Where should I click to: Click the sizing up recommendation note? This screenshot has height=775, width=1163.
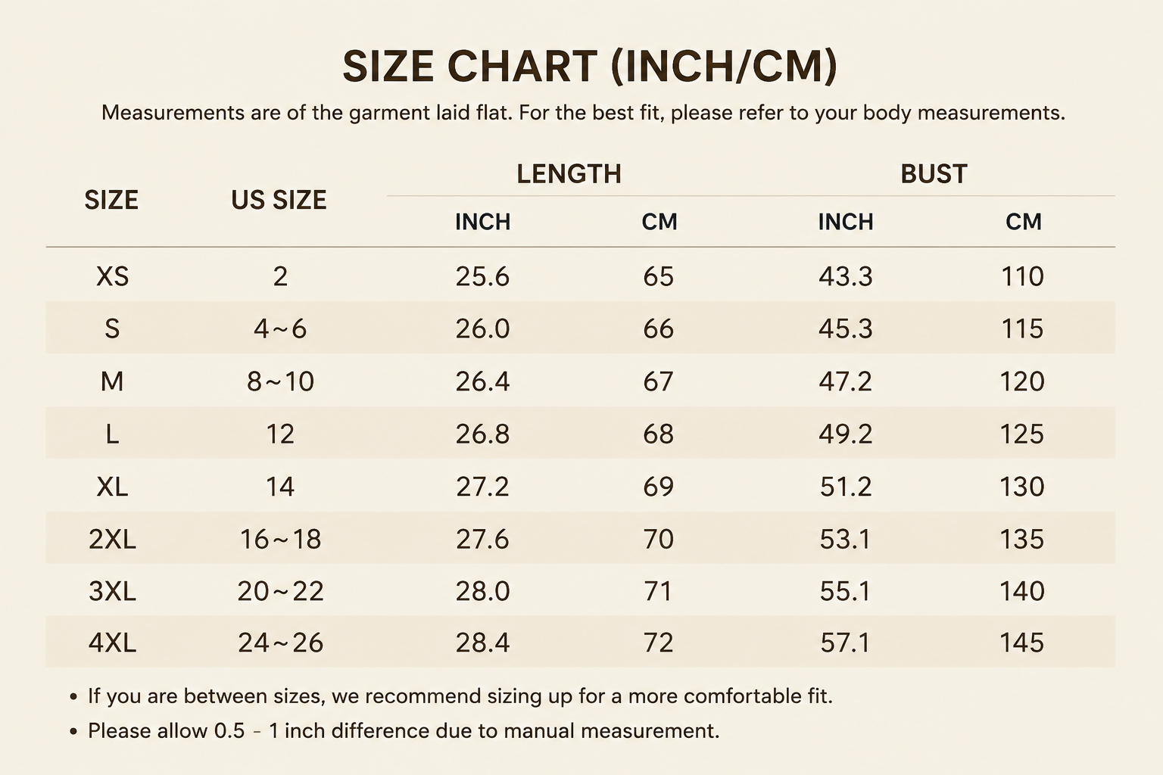click(x=460, y=696)
